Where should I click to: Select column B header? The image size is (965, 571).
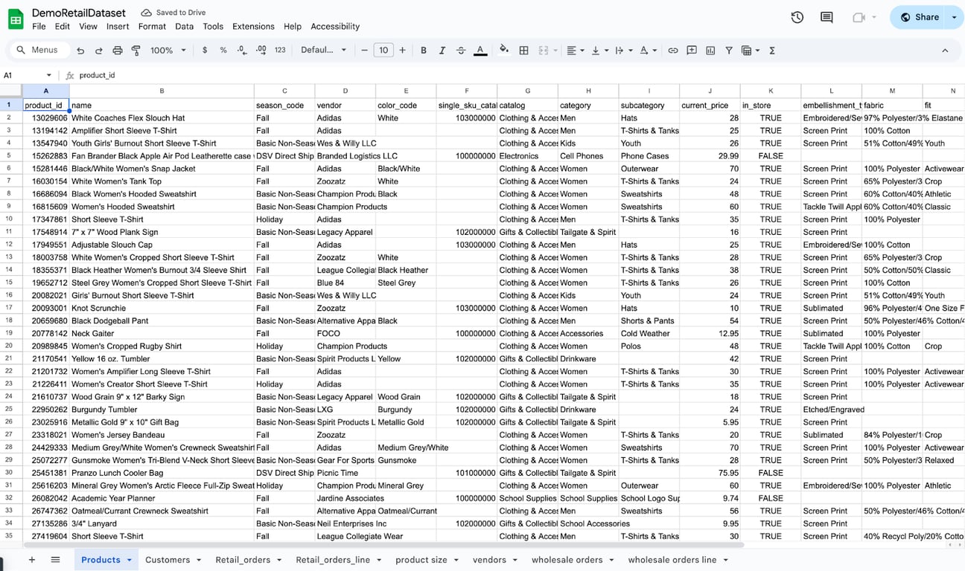click(x=162, y=91)
